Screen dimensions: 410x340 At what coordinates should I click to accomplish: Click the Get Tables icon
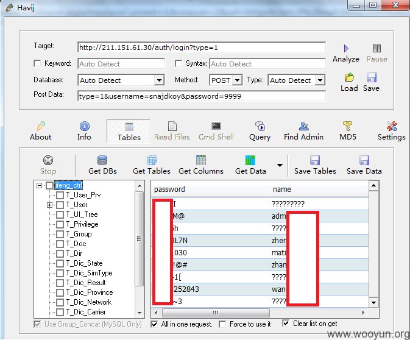point(152,160)
